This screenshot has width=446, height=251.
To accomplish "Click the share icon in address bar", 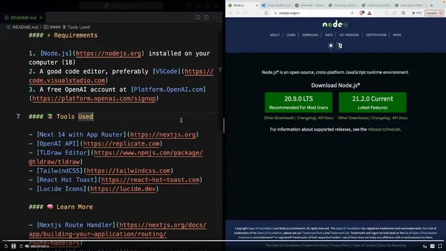I will tap(352, 13).
